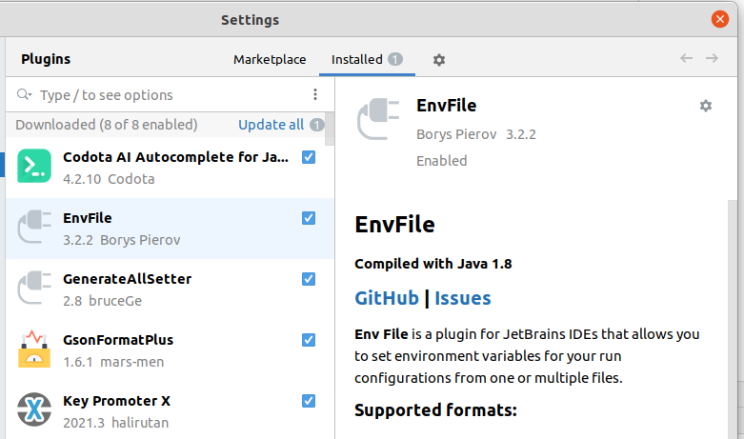The width and height of the screenshot is (744, 439).
Task: Click the GsonFormatPlus plugin icon
Action: 34,349
